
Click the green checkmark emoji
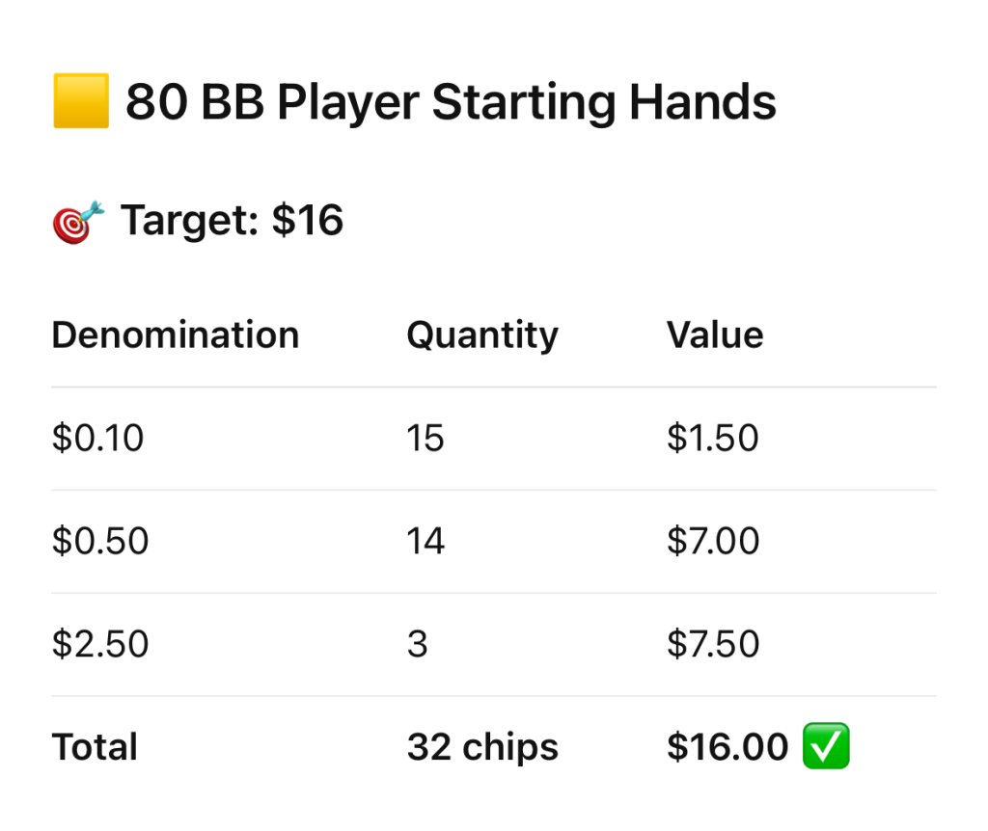(826, 748)
